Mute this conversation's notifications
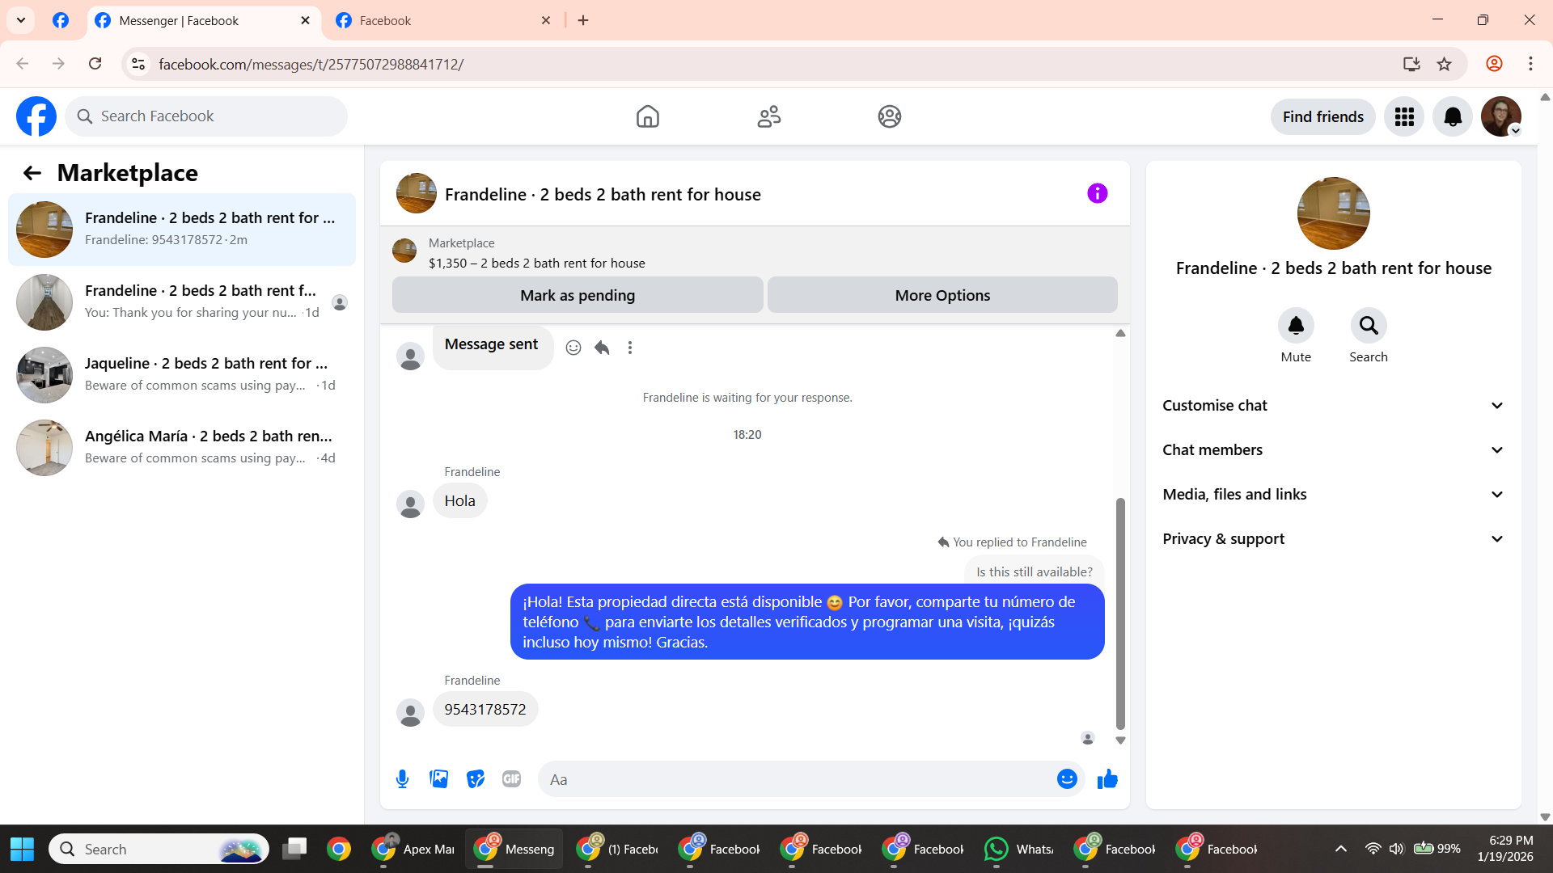This screenshot has width=1553, height=873. point(1296,326)
